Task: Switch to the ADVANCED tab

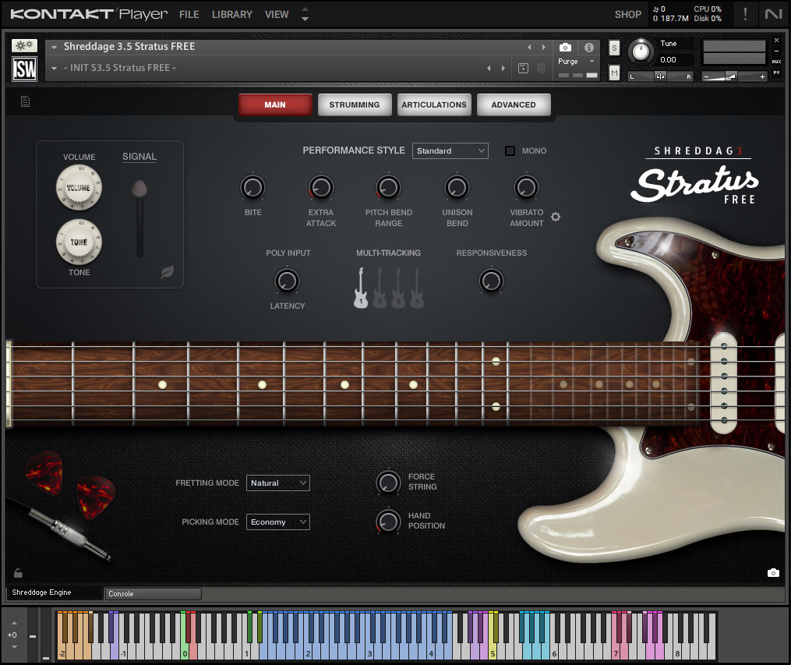Action: pyautogui.click(x=514, y=104)
